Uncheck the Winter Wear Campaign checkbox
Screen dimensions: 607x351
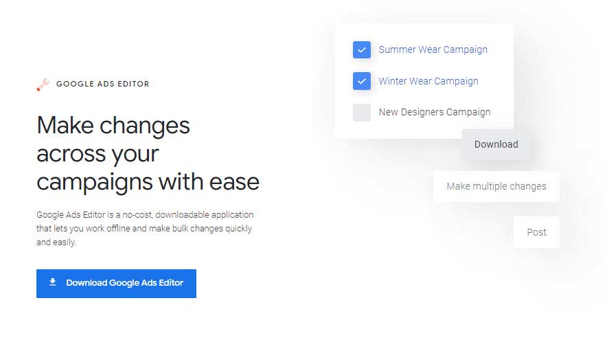362,81
